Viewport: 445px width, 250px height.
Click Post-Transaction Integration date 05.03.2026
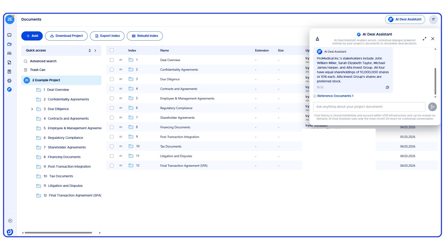point(407,137)
